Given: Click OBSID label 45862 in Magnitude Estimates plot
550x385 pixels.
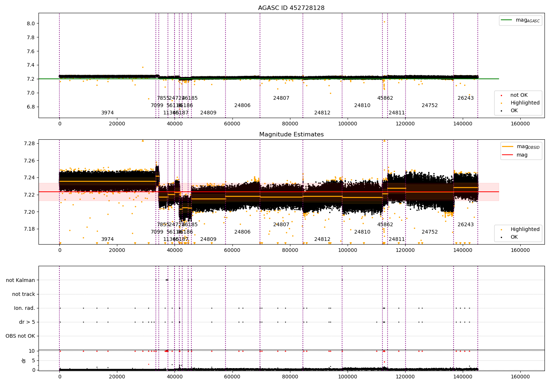Looking at the screenshot, I should [x=385, y=225].
